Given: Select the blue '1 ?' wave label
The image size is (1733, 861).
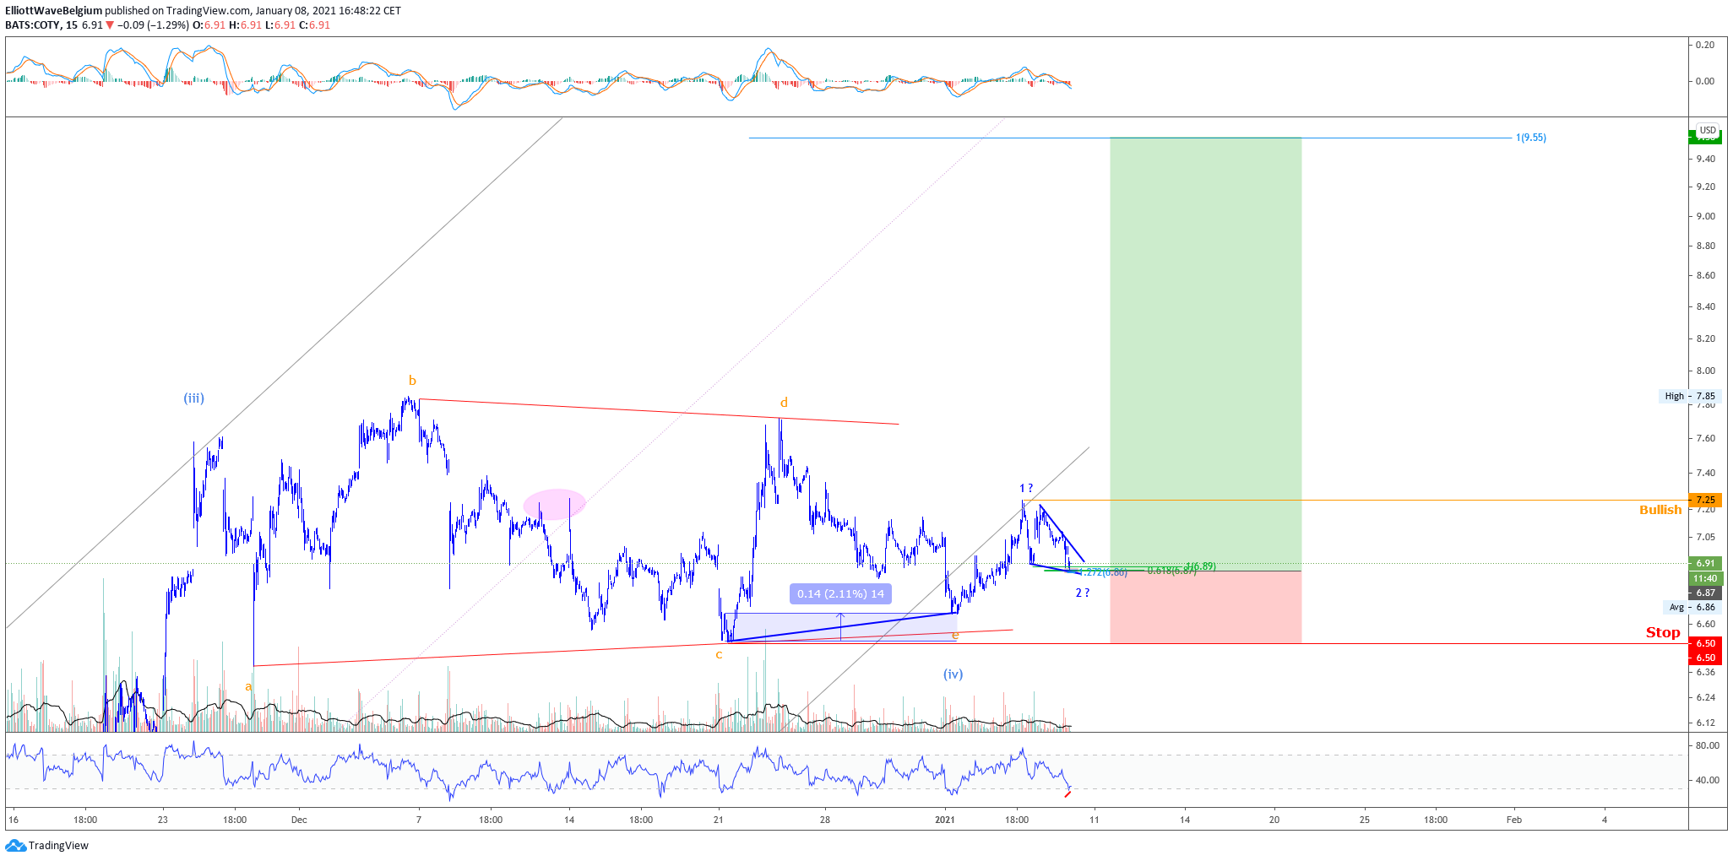Looking at the screenshot, I should coord(1026,488).
